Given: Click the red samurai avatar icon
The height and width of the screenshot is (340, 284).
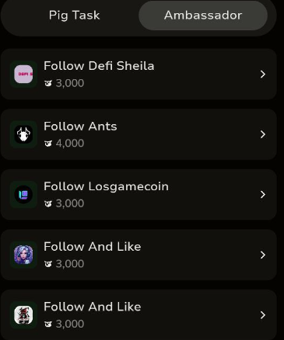Looking at the screenshot, I should pyautogui.click(x=23, y=315).
